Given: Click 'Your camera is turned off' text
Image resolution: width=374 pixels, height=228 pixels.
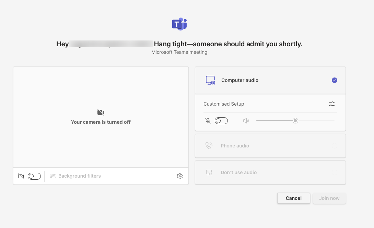Looking at the screenshot, I should click(x=101, y=122).
